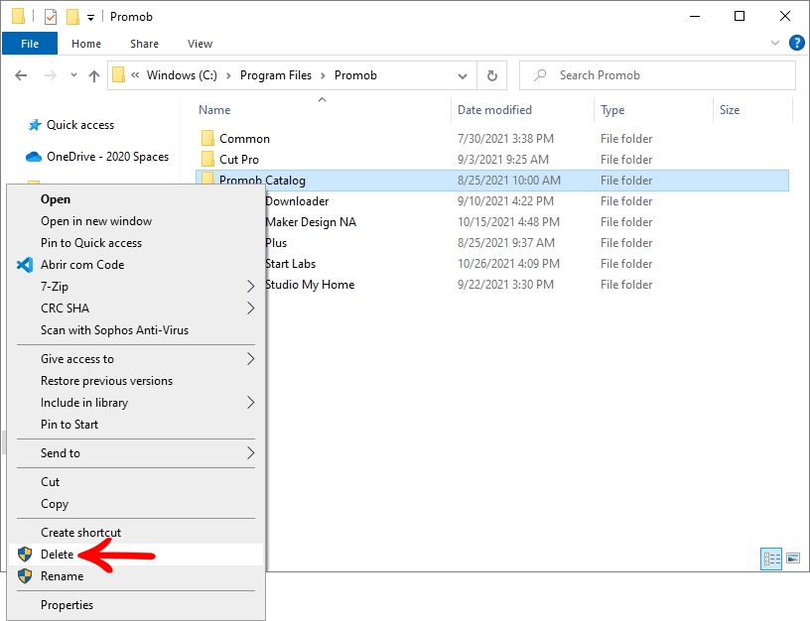Choose Open from the context menu
Image resolution: width=810 pixels, height=621 pixels.
tap(136, 199)
